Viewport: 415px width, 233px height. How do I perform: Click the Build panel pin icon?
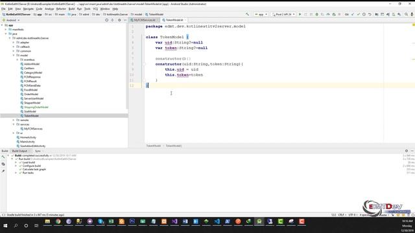(x=3, y=171)
